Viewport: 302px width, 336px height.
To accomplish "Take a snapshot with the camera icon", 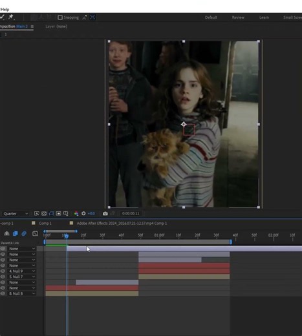I will point(105,213).
